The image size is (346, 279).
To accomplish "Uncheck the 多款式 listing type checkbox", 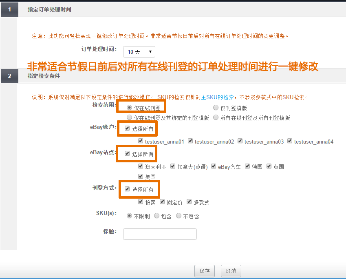I will pos(189,201).
